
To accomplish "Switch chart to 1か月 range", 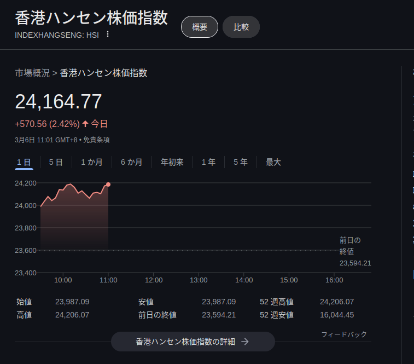I will point(91,162).
